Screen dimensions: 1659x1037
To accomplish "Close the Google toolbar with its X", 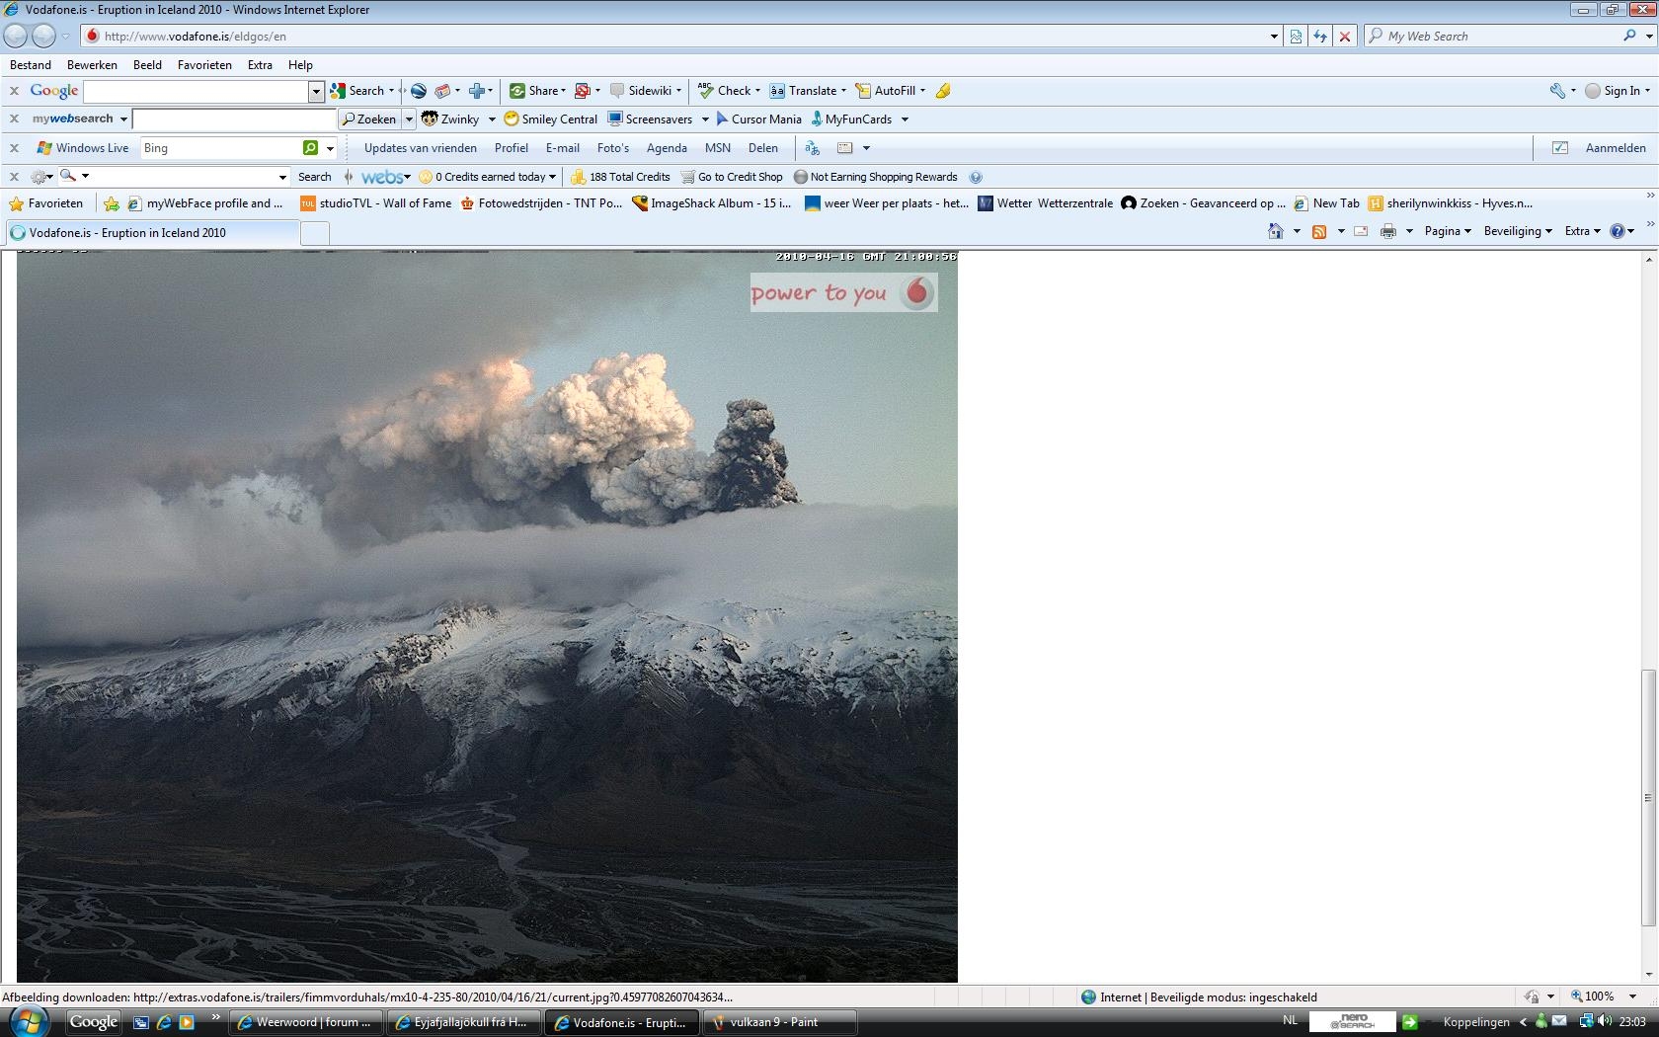I will [x=14, y=91].
